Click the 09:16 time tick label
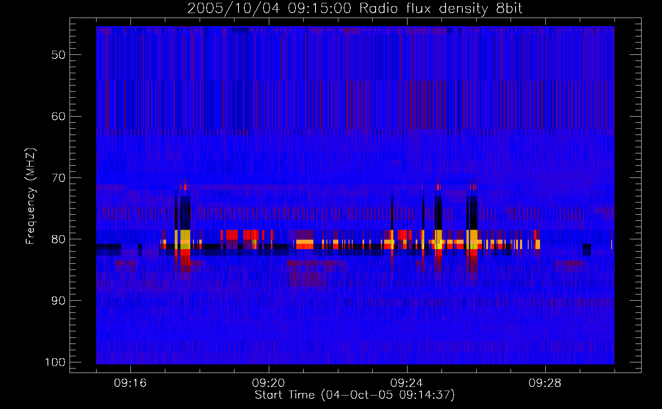 130,383
